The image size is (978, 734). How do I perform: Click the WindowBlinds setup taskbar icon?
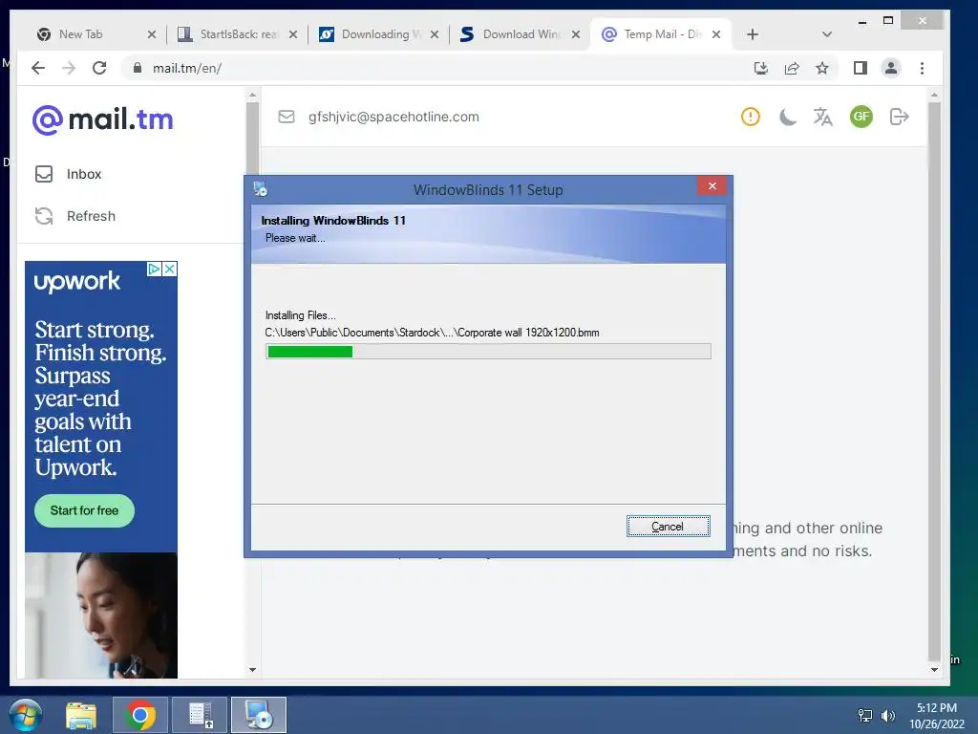point(258,715)
